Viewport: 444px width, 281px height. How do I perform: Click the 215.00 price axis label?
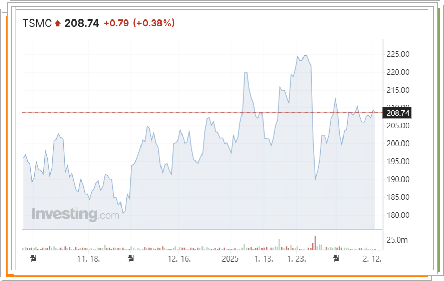[x=398, y=90]
